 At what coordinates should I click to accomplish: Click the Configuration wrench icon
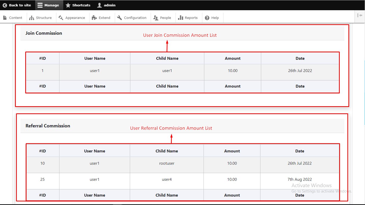click(x=119, y=18)
